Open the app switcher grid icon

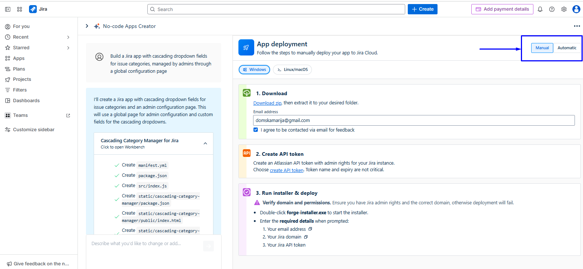[x=19, y=9]
